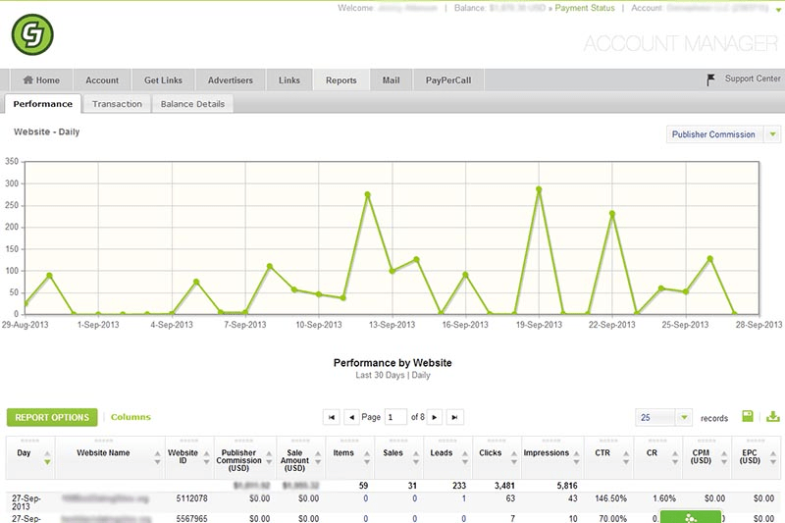The height and width of the screenshot is (523, 785).
Task: Expand the records per page dropdown
Action: pos(684,417)
